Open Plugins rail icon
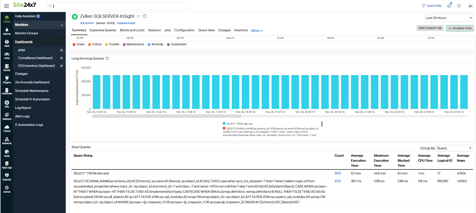 [7, 80]
